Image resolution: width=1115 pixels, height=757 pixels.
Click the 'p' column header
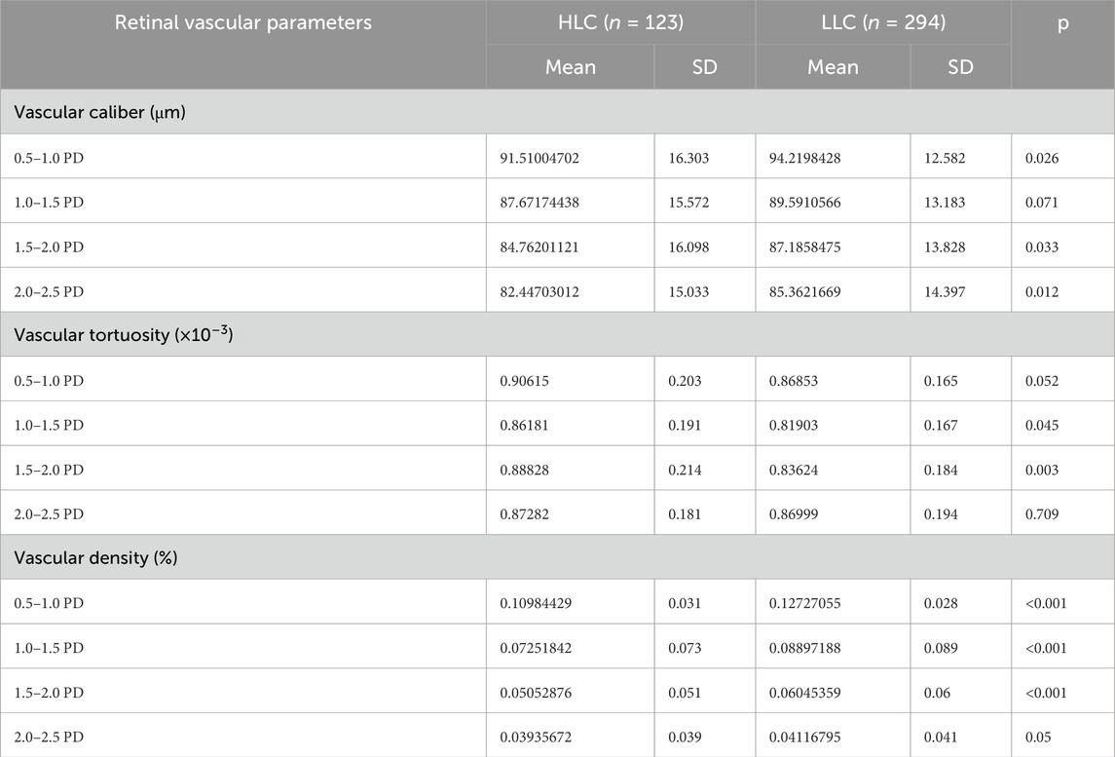(x=1062, y=22)
